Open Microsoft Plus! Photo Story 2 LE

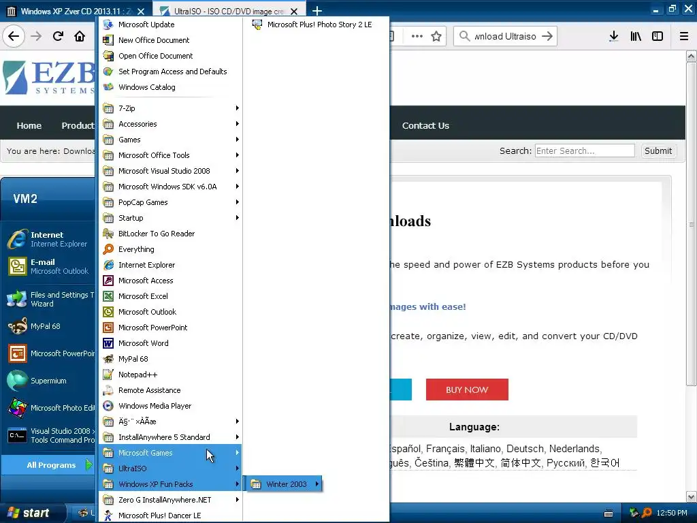coord(316,25)
